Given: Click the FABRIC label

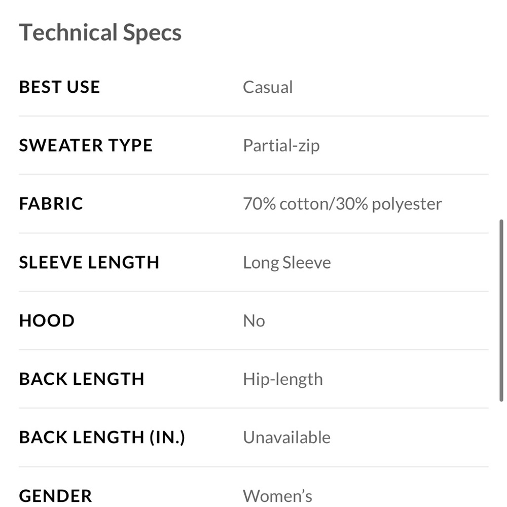Looking at the screenshot, I should [51, 204].
